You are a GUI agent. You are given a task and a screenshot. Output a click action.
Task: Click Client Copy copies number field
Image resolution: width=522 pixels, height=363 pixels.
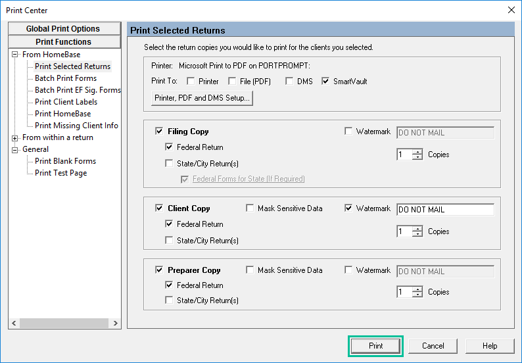tap(404, 231)
